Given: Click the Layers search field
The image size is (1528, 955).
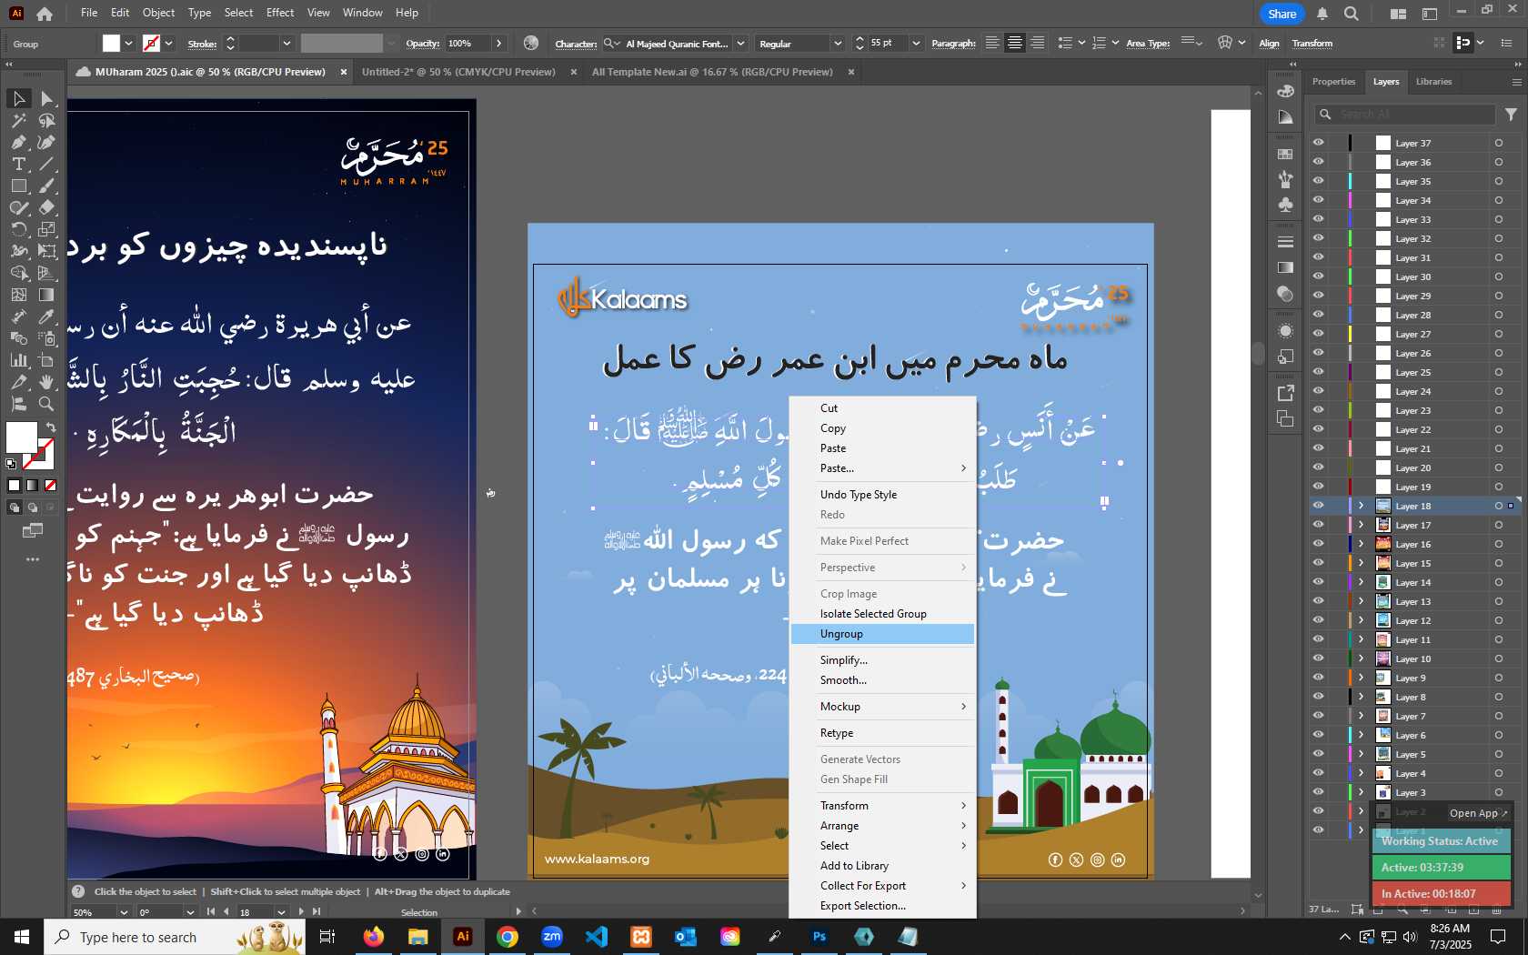Looking at the screenshot, I should point(1405,115).
